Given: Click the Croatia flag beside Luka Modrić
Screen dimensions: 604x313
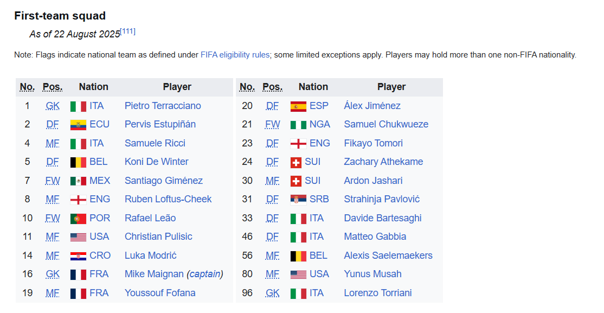Looking at the screenshot, I should (78, 255).
